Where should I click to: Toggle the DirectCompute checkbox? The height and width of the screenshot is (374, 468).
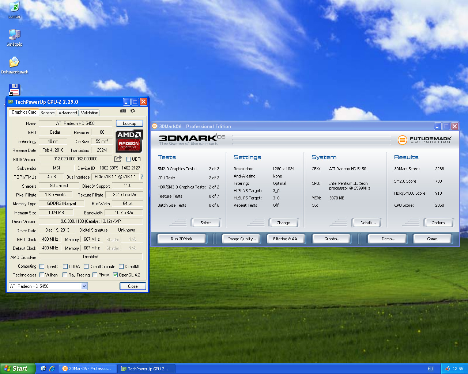click(86, 267)
